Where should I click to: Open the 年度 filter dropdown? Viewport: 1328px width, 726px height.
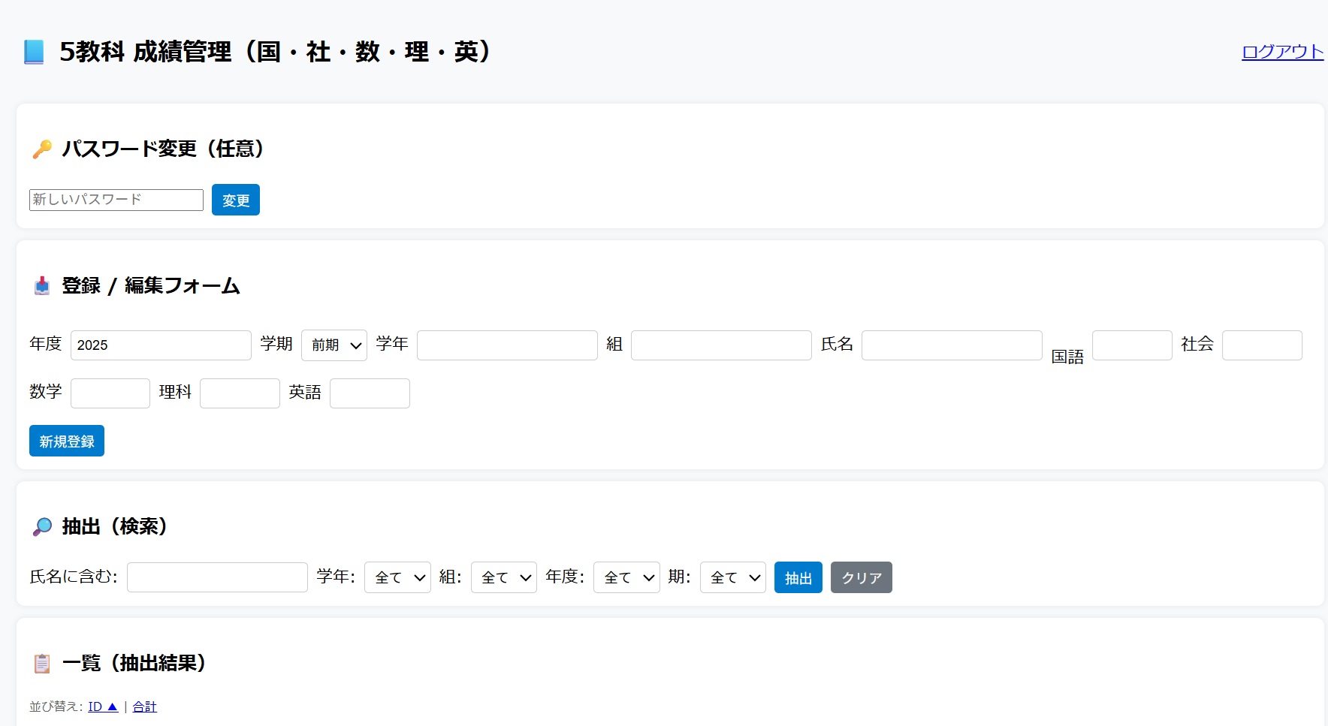(626, 577)
